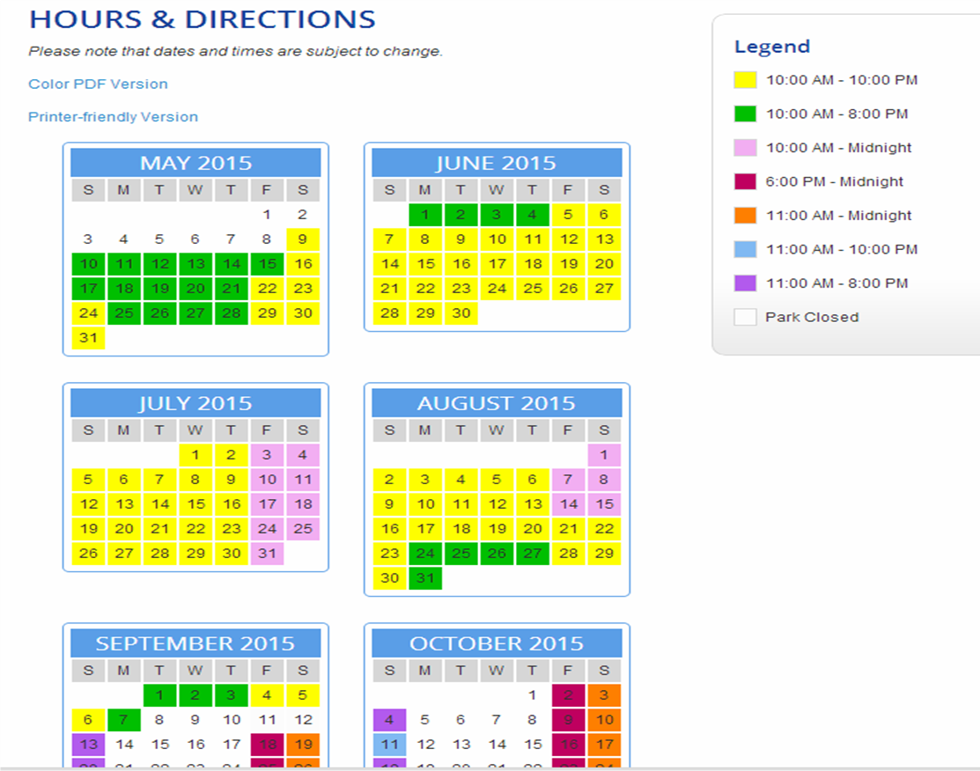Click the orange 11:00 AM - Midnight legend swatch
The image size is (980, 771).
(745, 216)
